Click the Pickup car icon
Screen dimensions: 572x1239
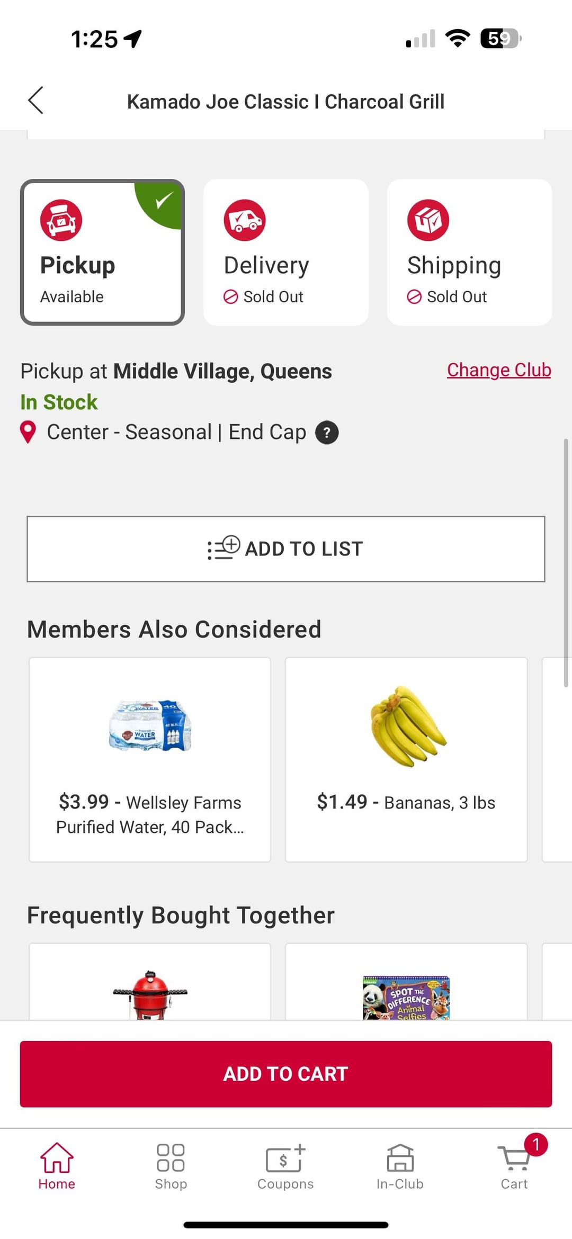point(61,220)
